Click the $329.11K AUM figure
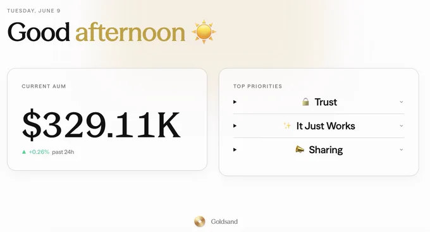 tap(101, 125)
